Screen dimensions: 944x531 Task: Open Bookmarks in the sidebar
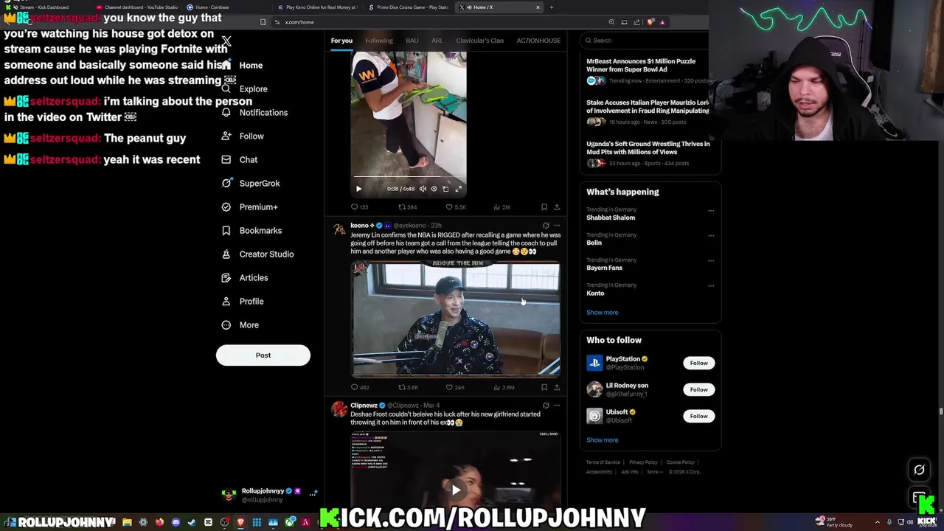tap(251, 230)
